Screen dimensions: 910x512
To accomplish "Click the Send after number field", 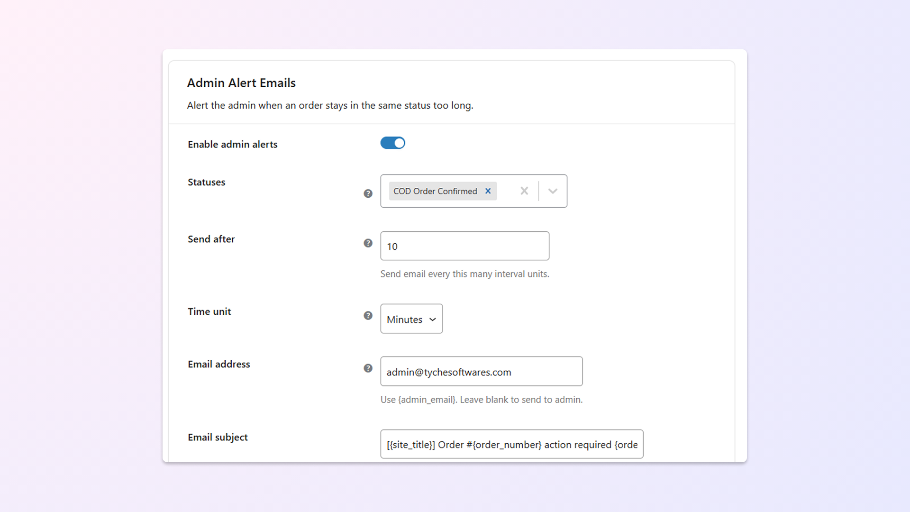I will (x=464, y=246).
